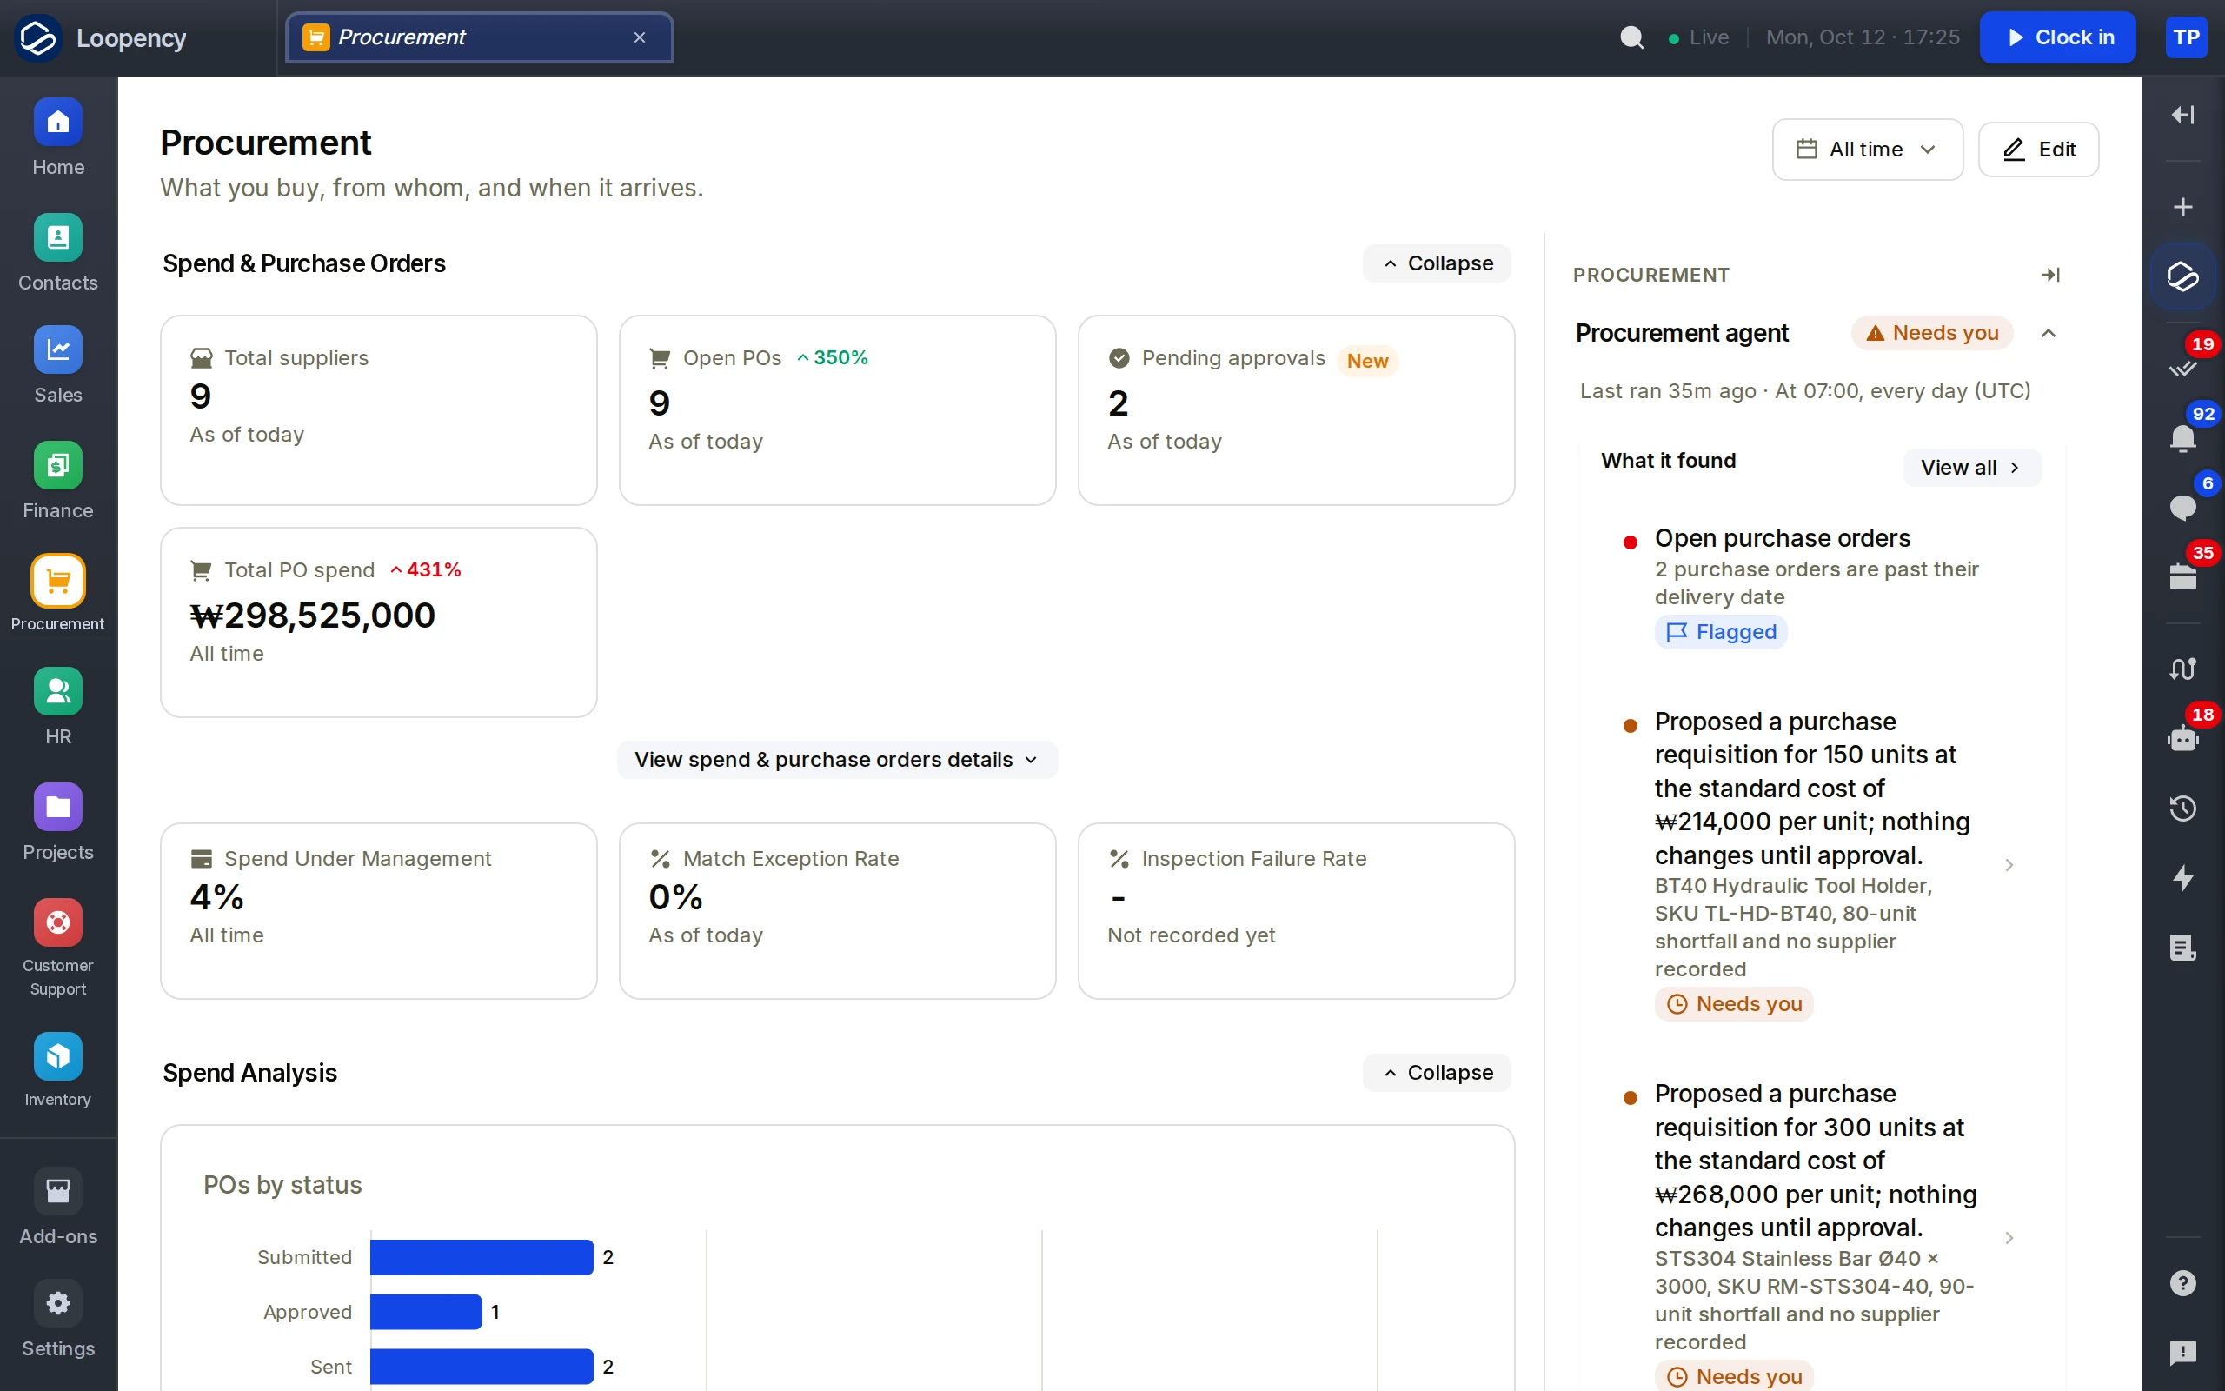Viewport: 2225px width, 1391px height.
Task: Open Settings from the sidebar
Action: pyautogui.click(x=58, y=1319)
